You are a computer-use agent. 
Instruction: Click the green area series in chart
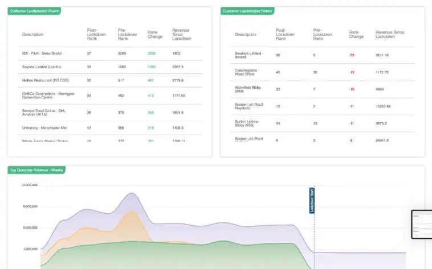pos(171,256)
